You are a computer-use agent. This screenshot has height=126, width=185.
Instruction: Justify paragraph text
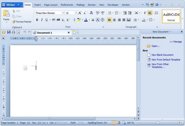tap(124, 20)
